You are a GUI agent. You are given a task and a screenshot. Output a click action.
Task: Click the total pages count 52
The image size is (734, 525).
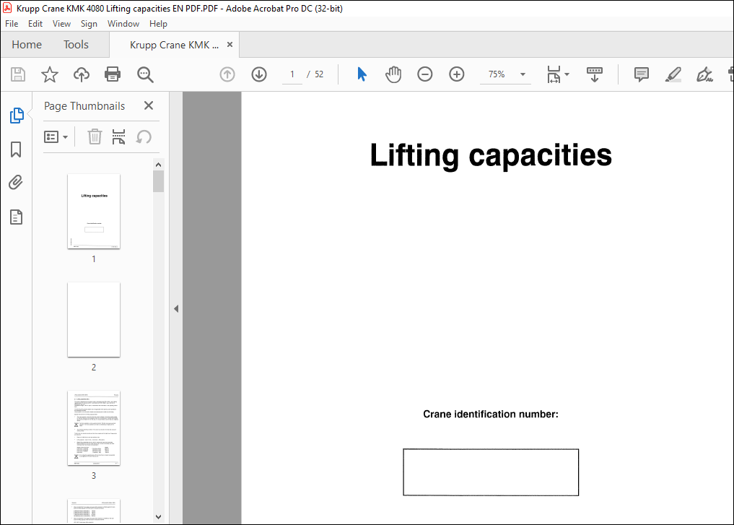(319, 74)
